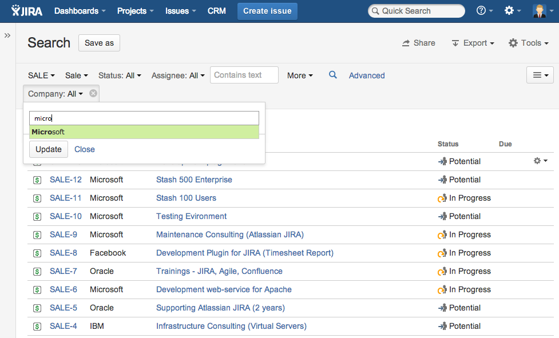
Task: Open the Projects menu
Action: click(136, 11)
